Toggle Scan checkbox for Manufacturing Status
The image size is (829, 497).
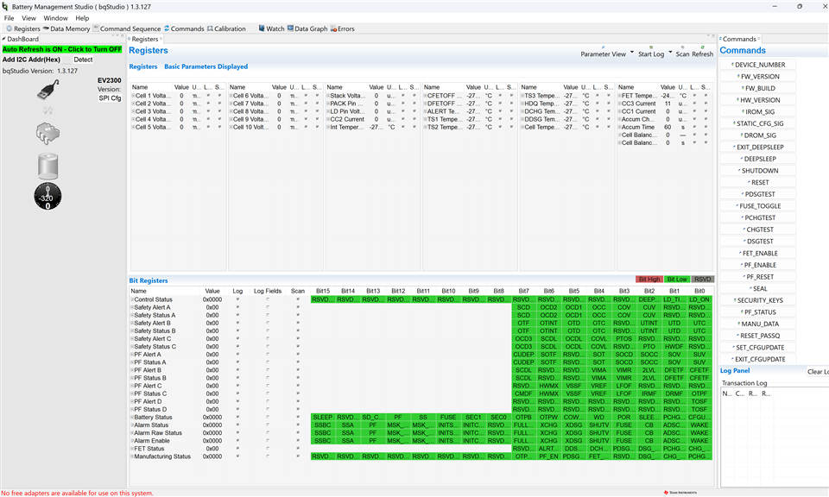[298, 456]
